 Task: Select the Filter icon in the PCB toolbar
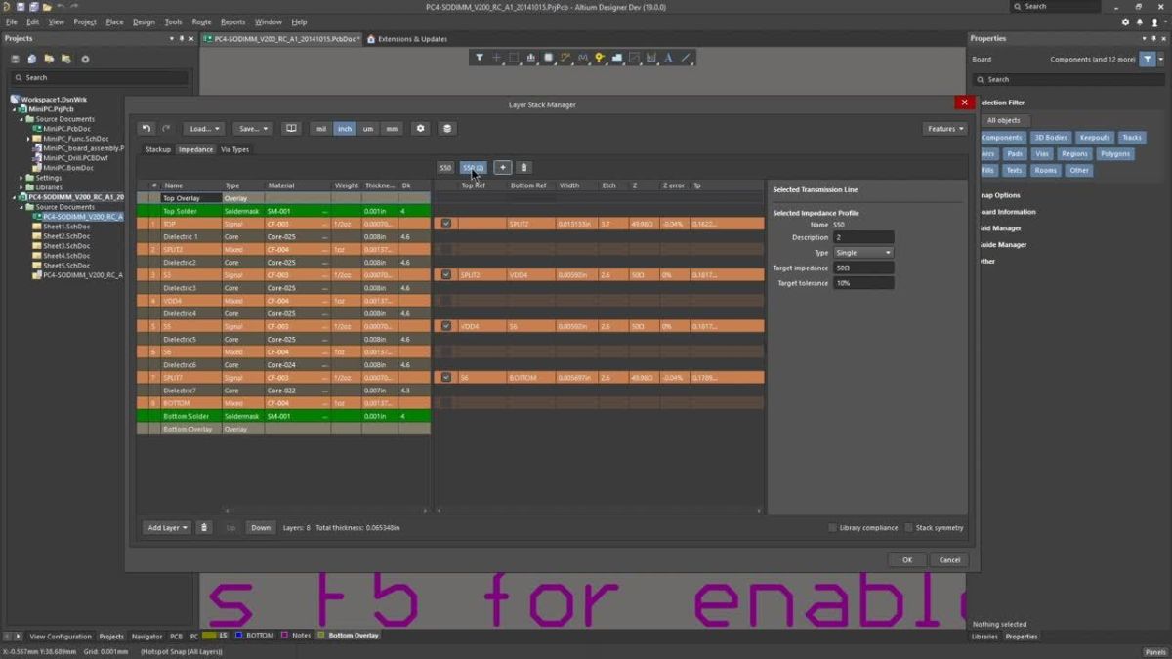tap(480, 58)
